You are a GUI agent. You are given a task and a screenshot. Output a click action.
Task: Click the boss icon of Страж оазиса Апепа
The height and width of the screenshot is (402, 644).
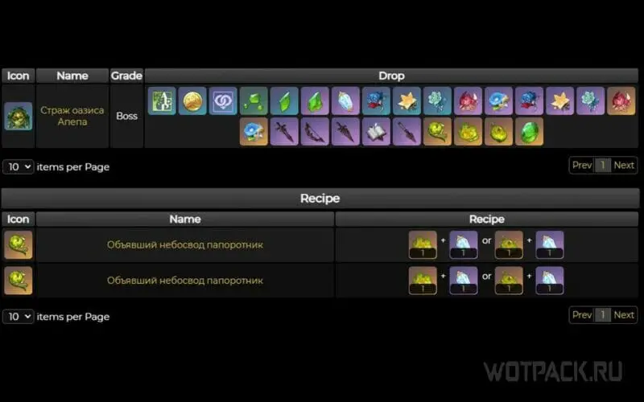click(18, 116)
